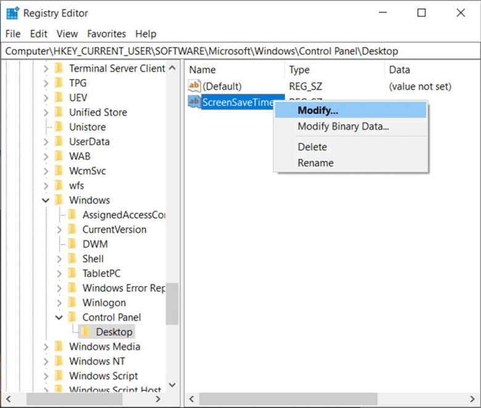Image resolution: width=481 pixels, height=408 pixels.
Task: Click the values pane horizontal scrollbar thumb
Action: pos(288,399)
